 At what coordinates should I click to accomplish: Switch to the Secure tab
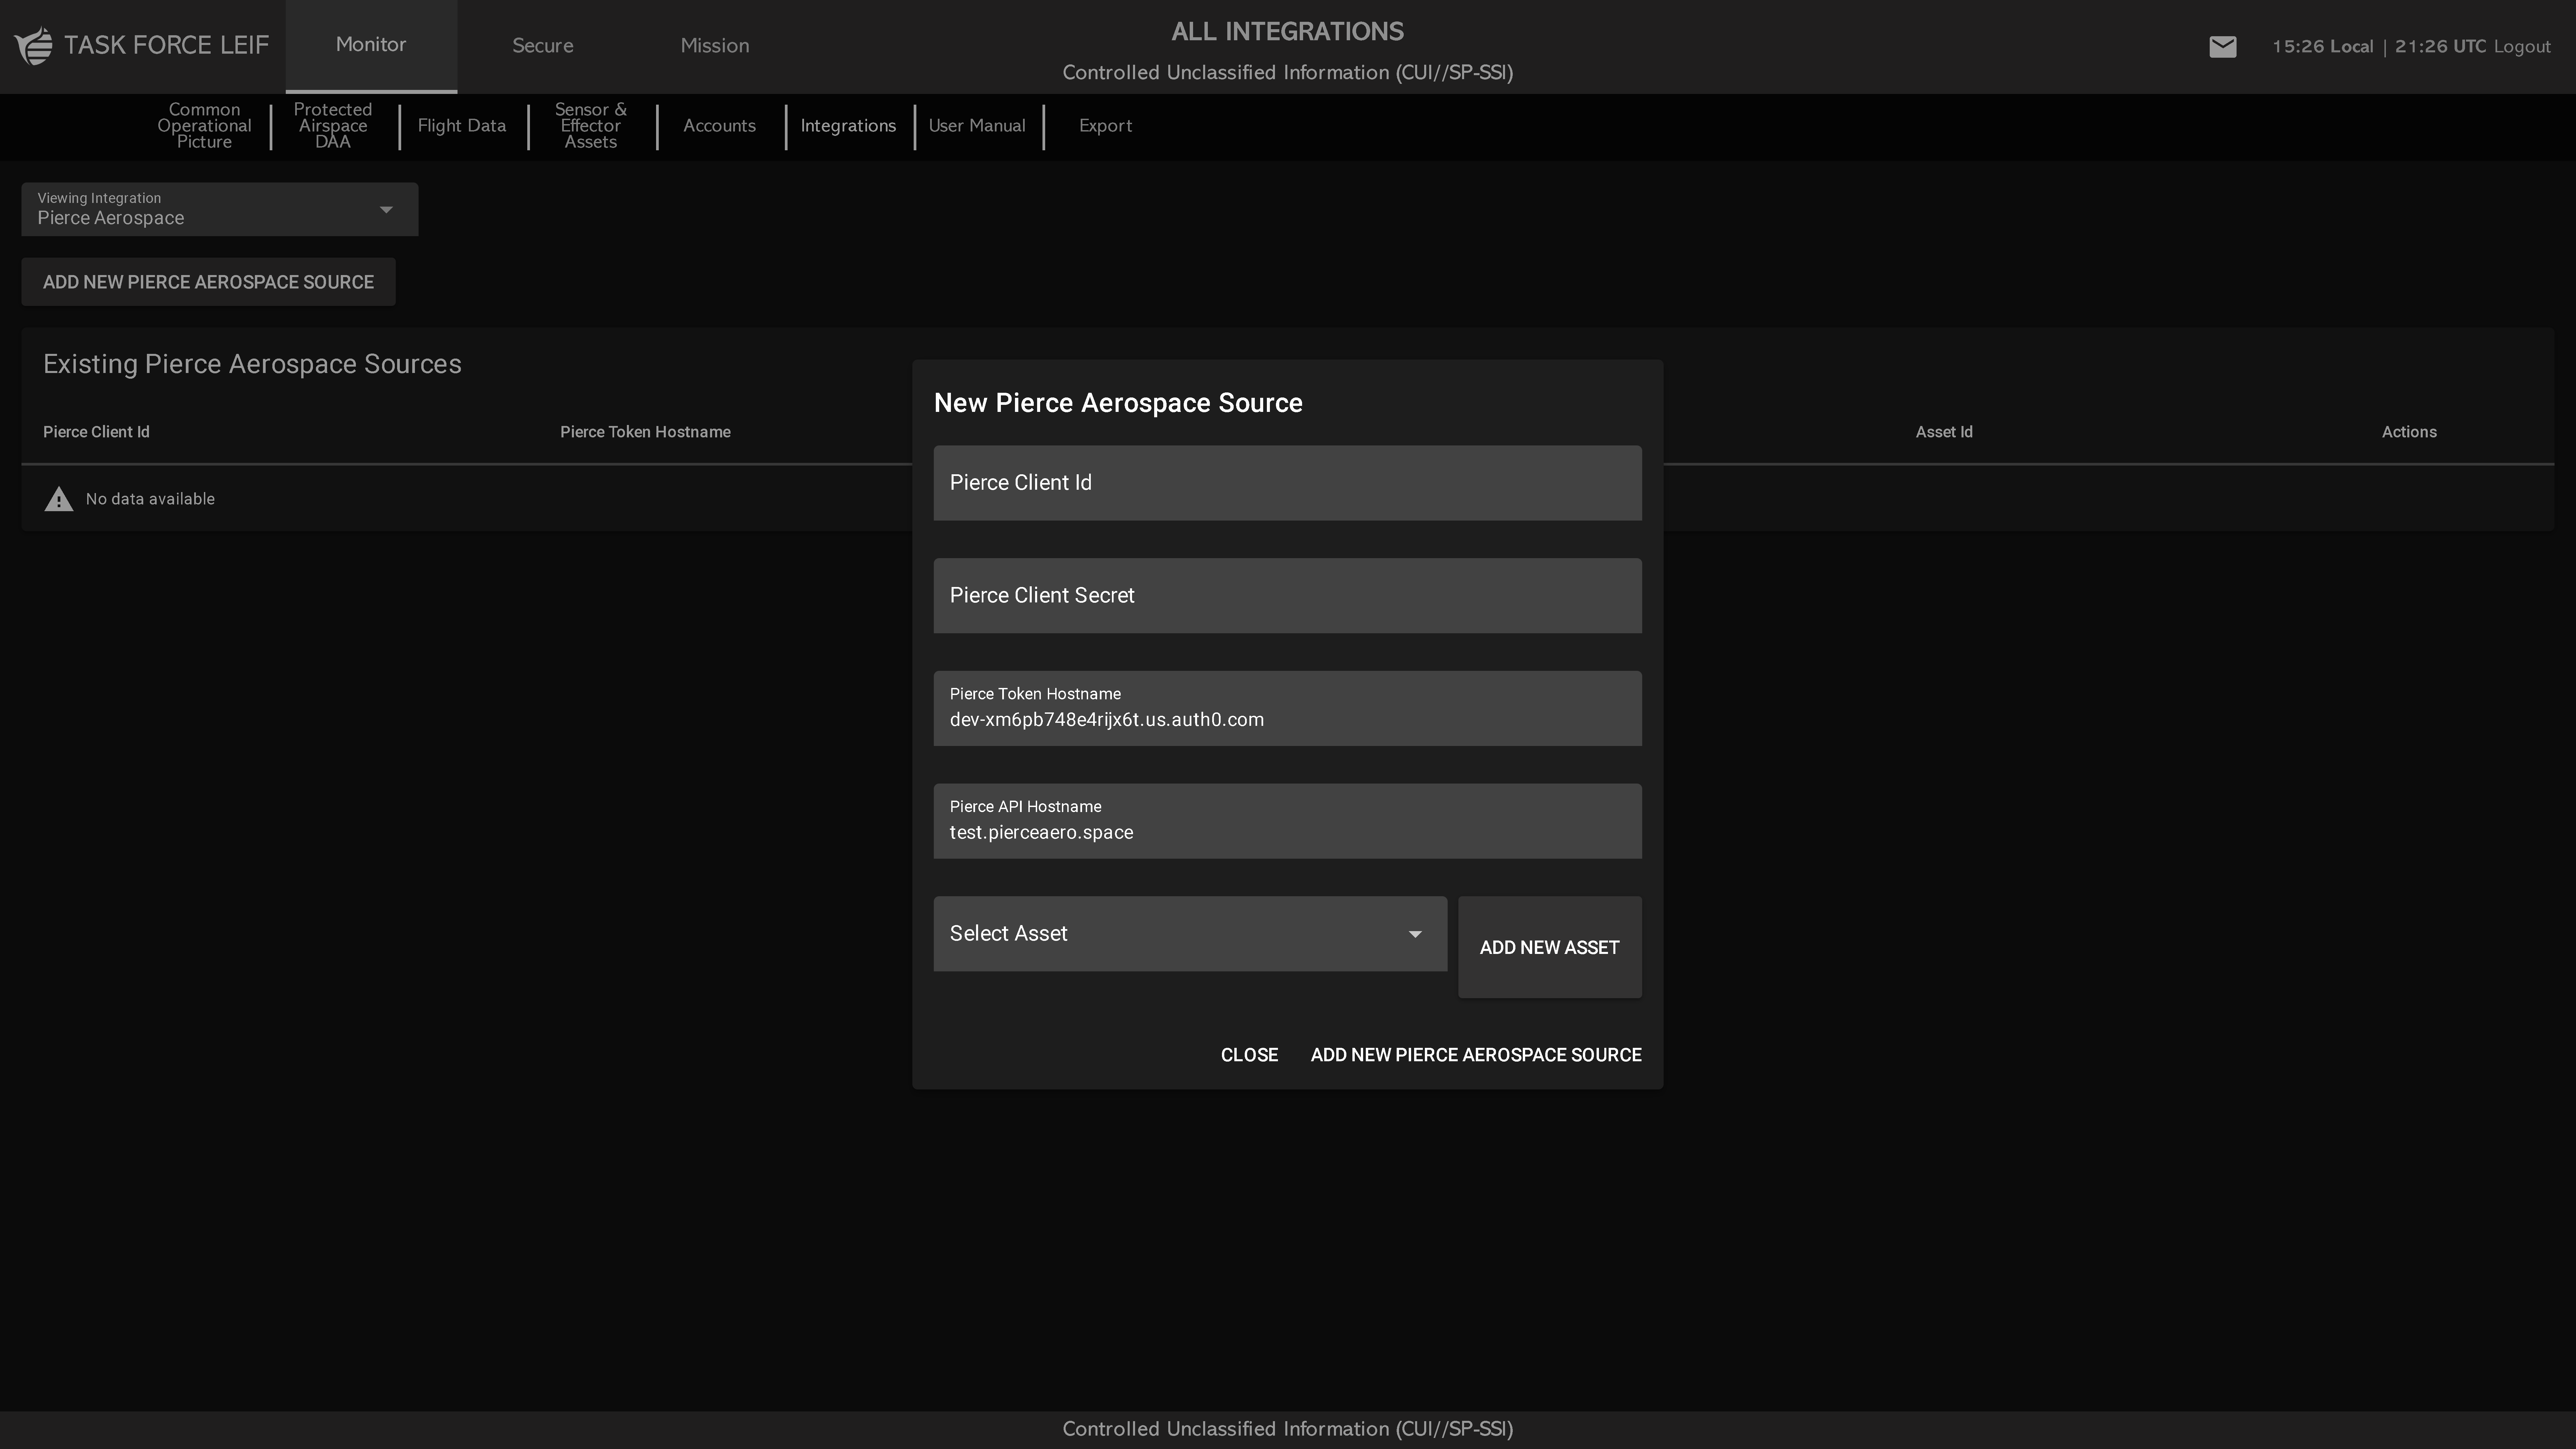(543, 46)
